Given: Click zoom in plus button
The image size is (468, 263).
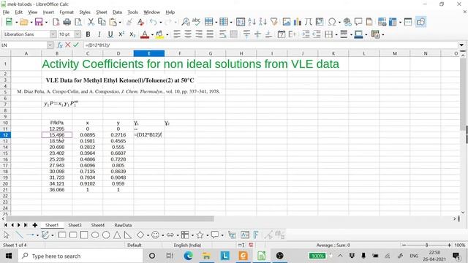Looking at the screenshot, I should pos(449,245).
